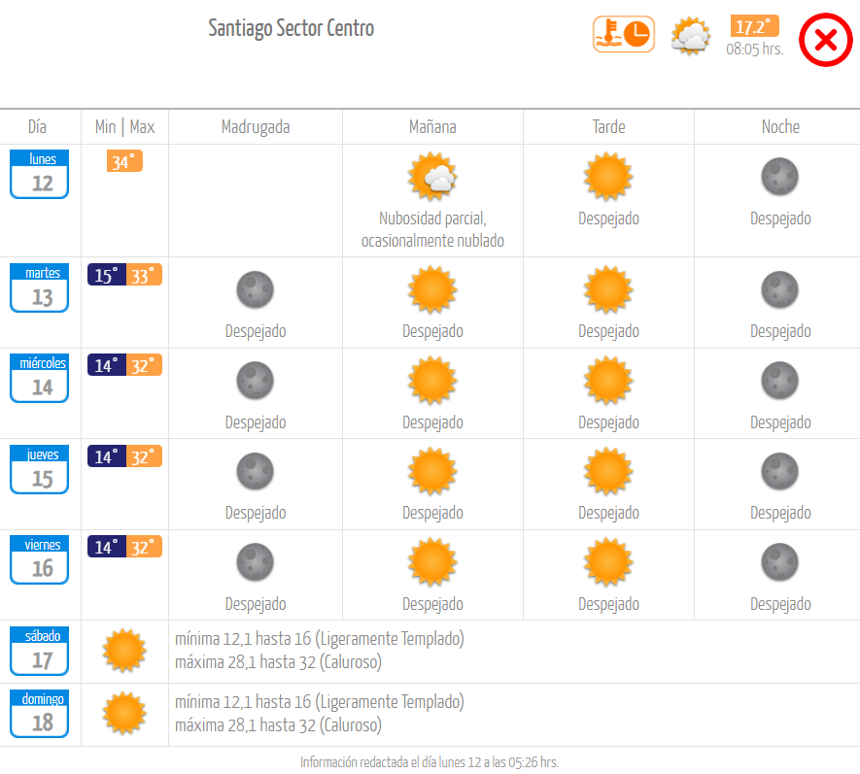The image size is (860, 774).
Task: Click the Tarde column header
Action: (x=608, y=127)
